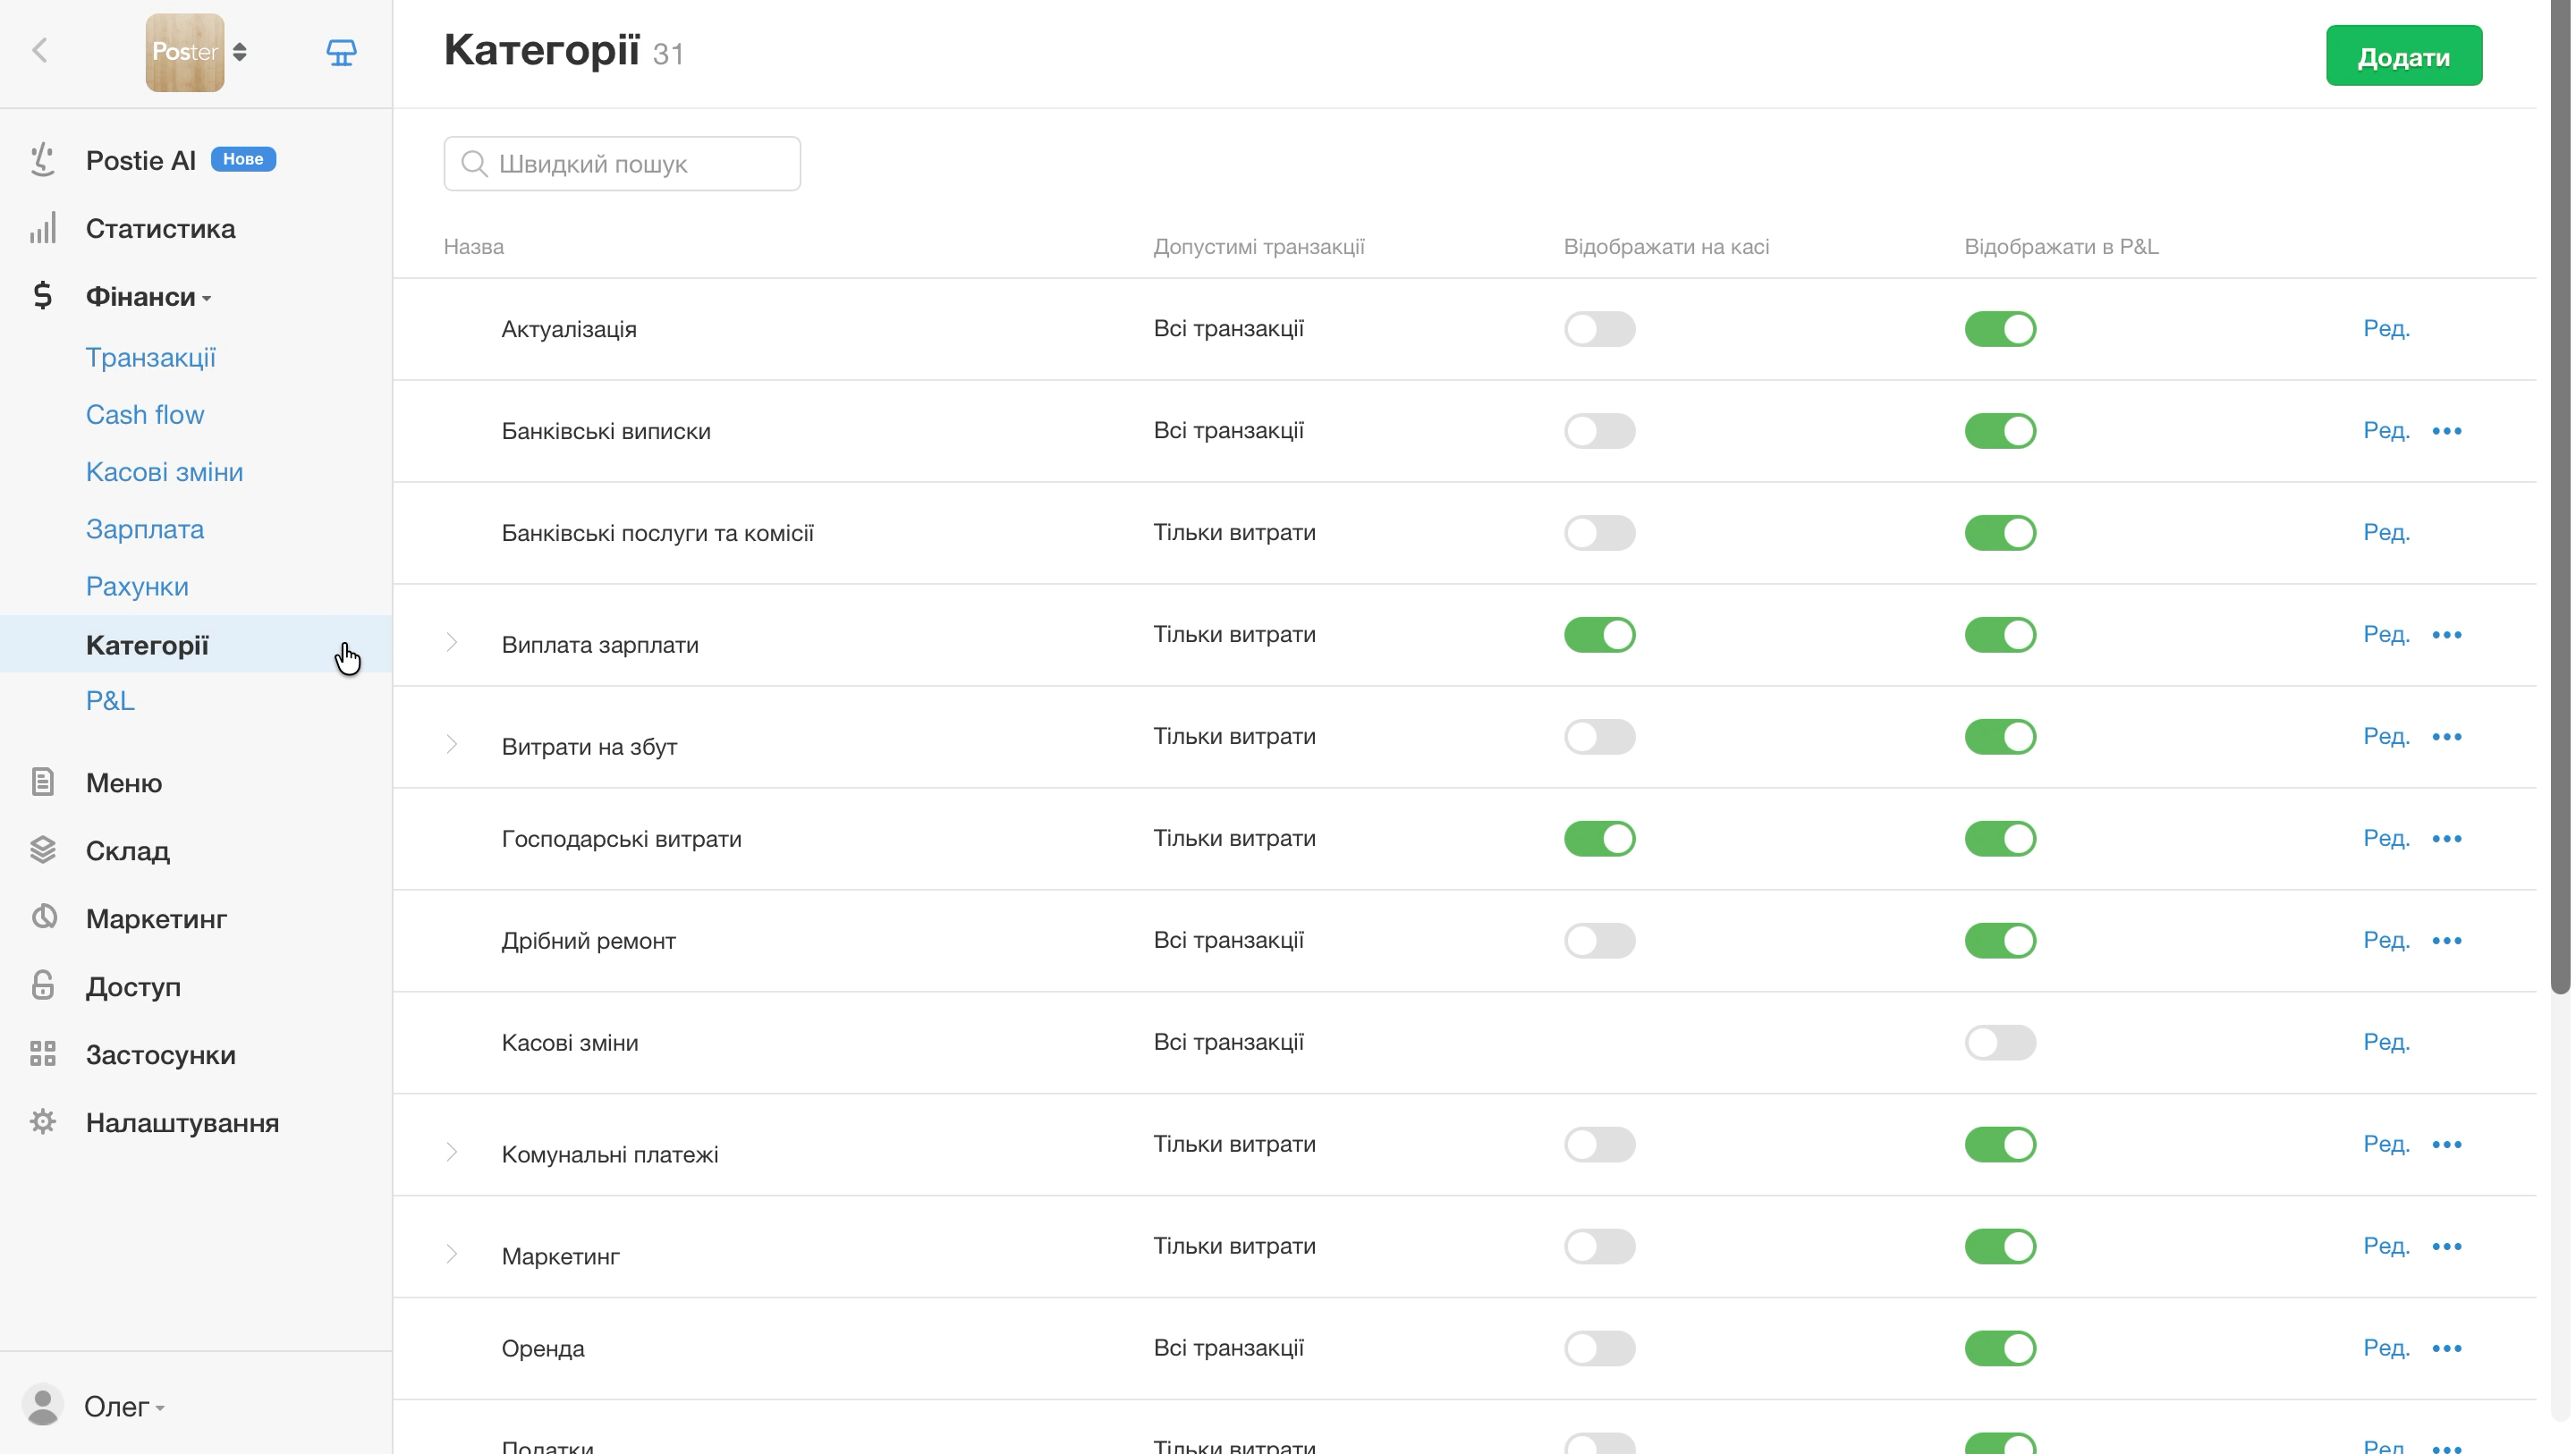Open the point-of-sale terminal icon
Image resolution: width=2576 pixels, height=1454 pixels.
(341, 52)
